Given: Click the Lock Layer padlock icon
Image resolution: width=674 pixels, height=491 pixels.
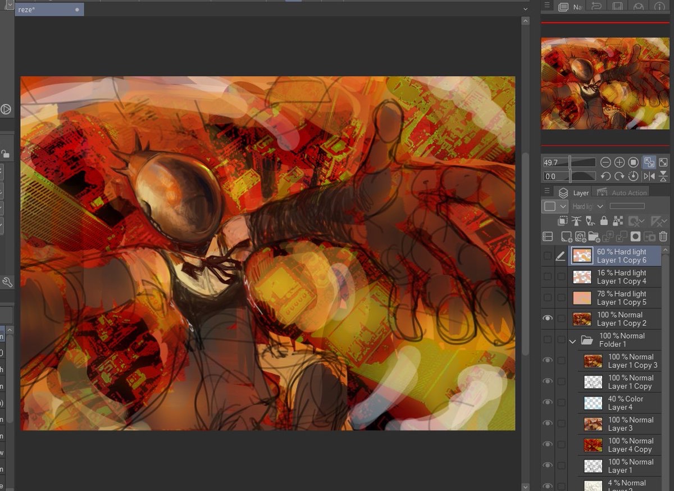Looking at the screenshot, I should 604,221.
